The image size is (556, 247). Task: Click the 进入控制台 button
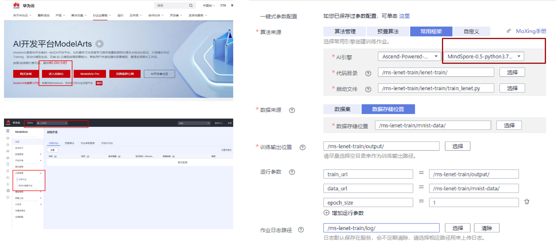(x=56, y=74)
